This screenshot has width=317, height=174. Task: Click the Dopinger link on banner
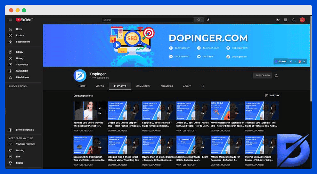[x=281, y=61]
